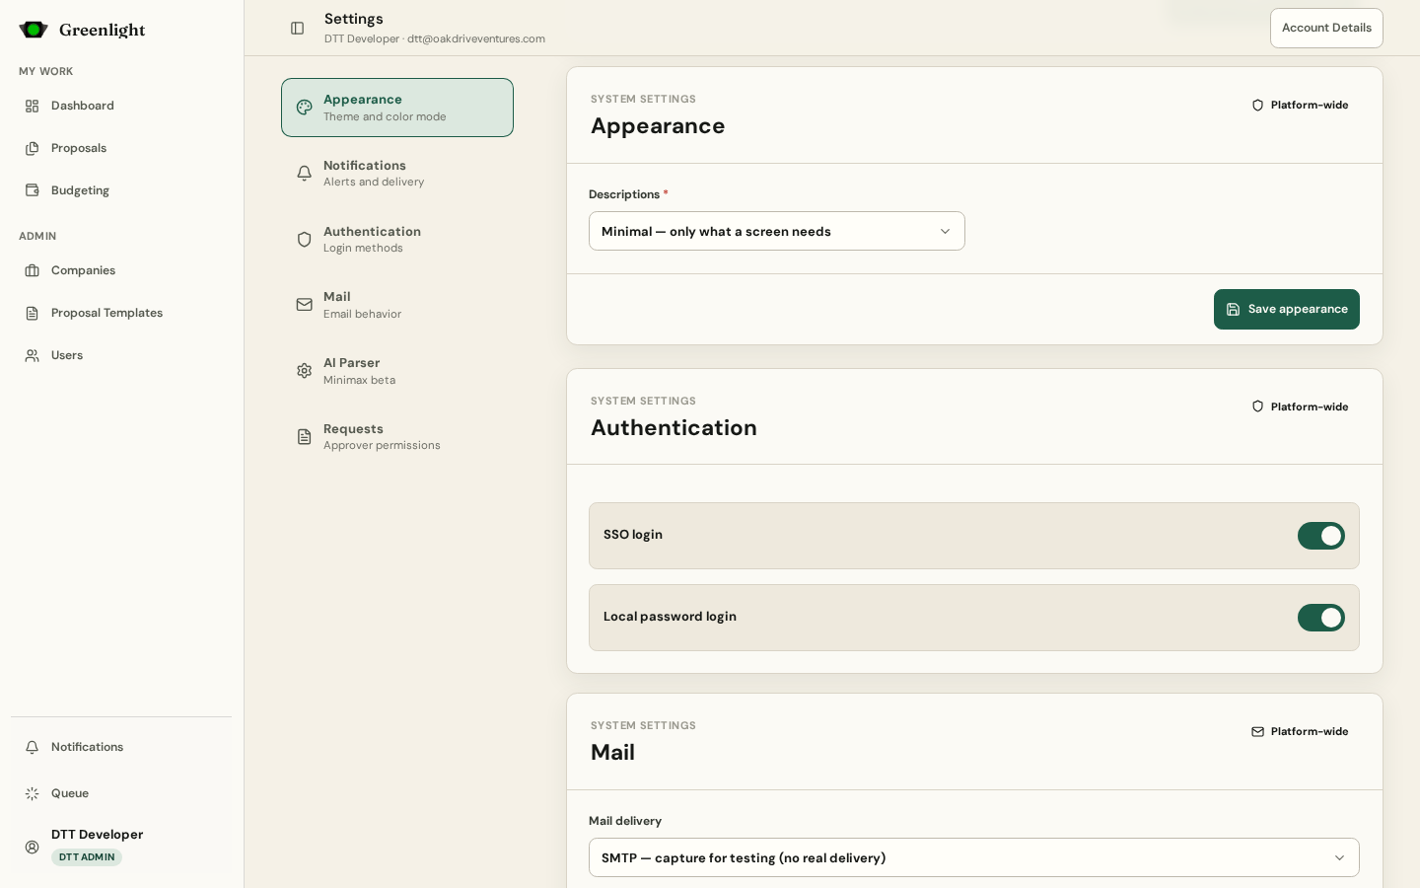
Task: Click the Proposals documents icon
Action: pos(33,148)
